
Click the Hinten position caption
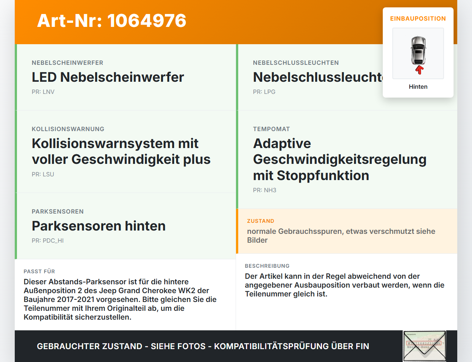[418, 87]
